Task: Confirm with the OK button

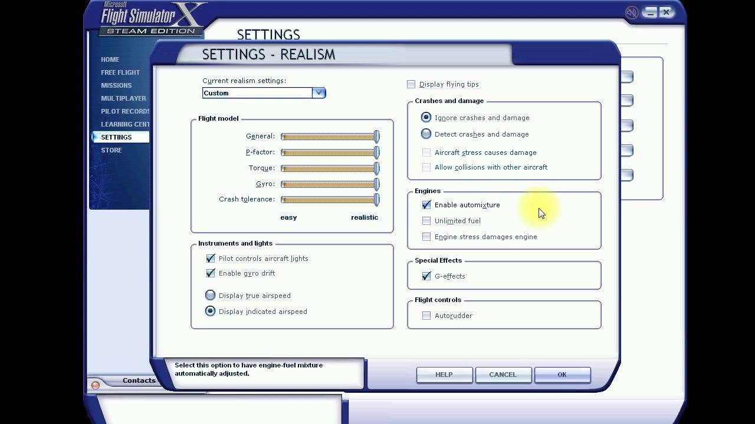Action: tap(562, 375)
